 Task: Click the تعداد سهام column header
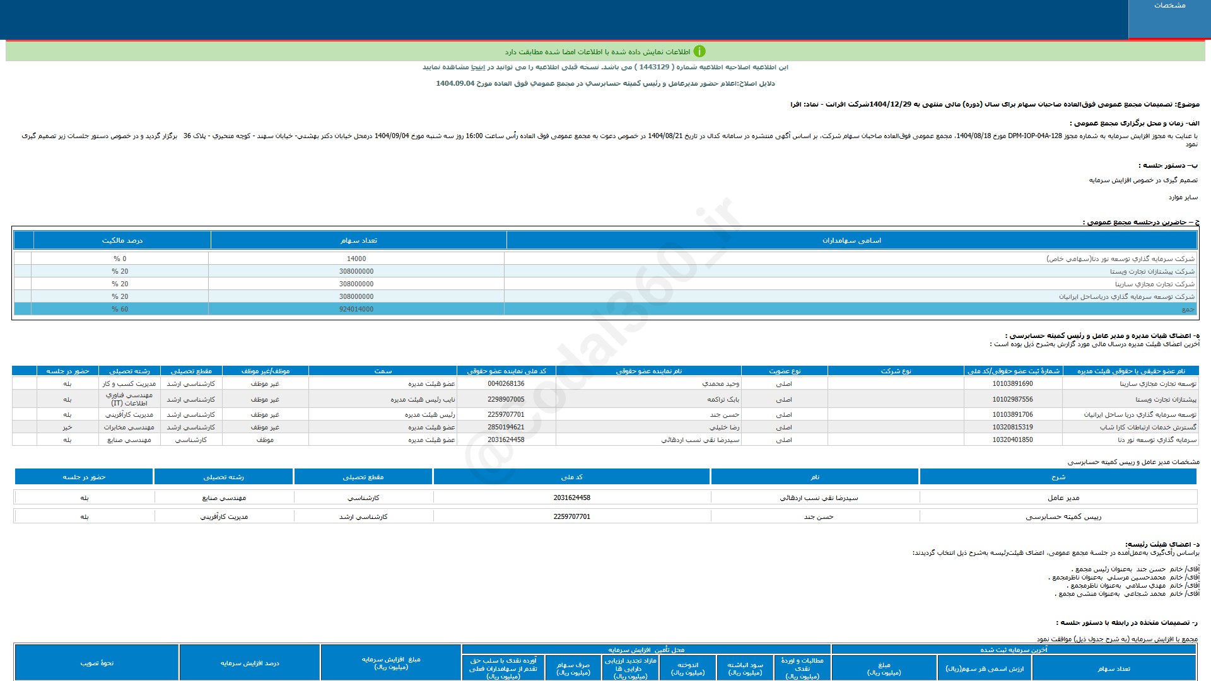[358, 240]
